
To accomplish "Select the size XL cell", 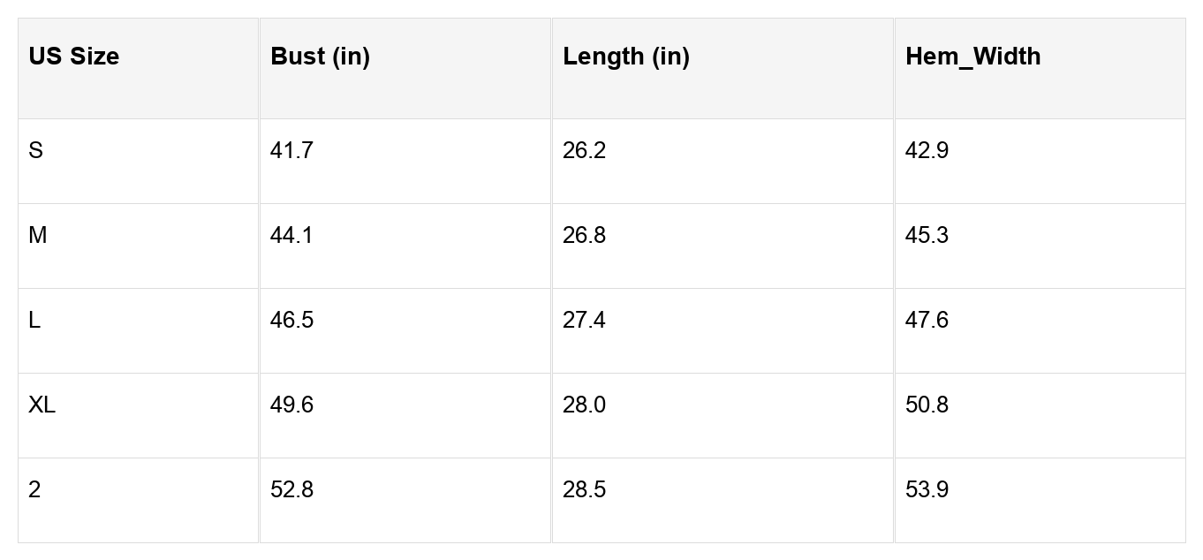I will click(42, 405).
